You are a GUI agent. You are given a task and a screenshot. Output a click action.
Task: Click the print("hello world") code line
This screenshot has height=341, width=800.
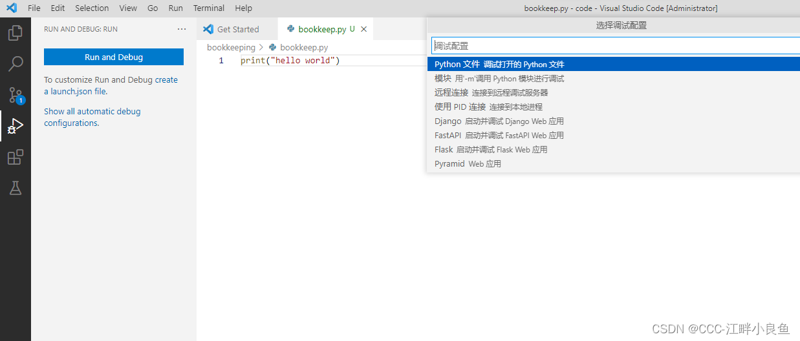click(290, 61)
